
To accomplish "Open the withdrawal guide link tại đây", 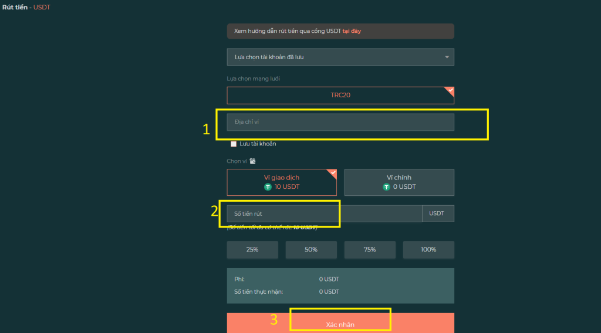I will click(x=352, y=31).
